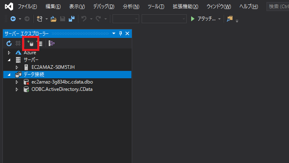This screenshot has width=289, height=163.
Task: Expand the ODBC.ActiveDirectory.CData connection node
Action: coord(17,89)
